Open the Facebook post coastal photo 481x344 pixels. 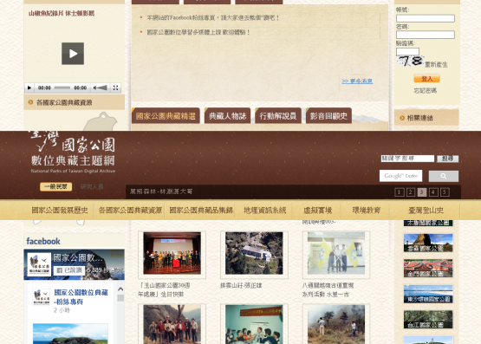point(70,334)
